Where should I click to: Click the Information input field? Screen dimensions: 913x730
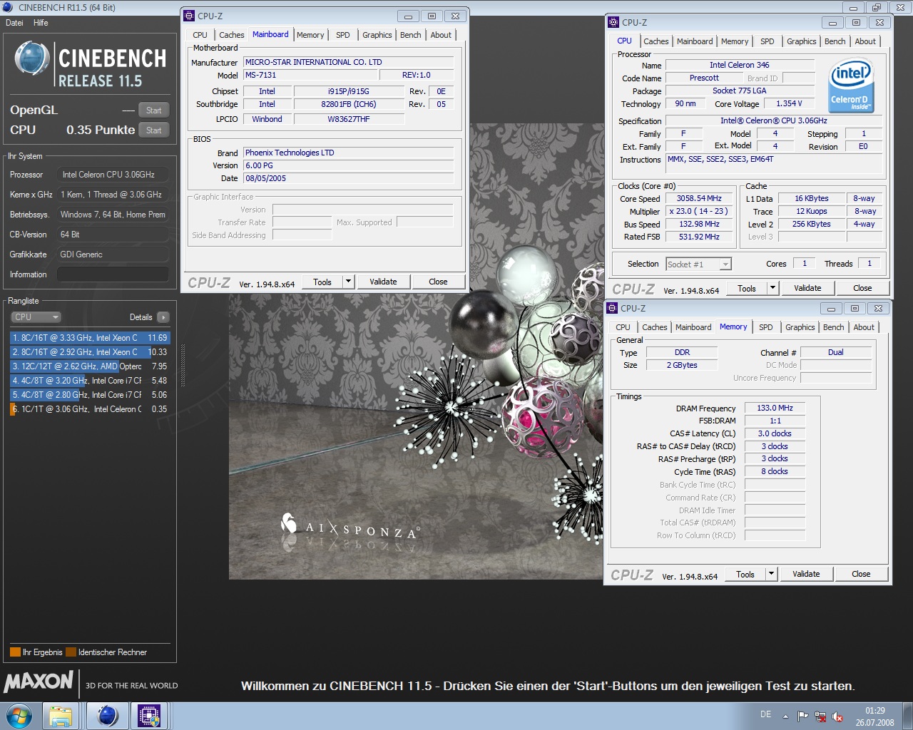pos(113,274)
